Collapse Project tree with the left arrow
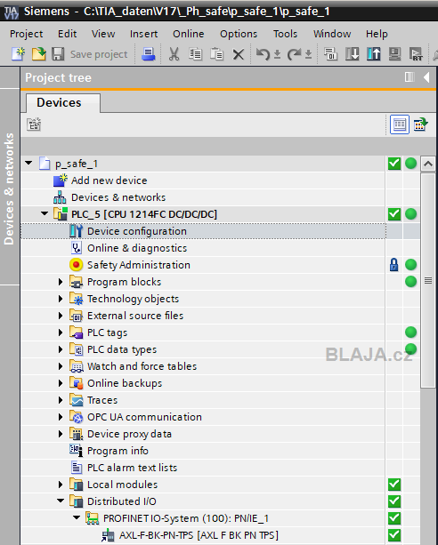This screenshot has width=438, height=545. 426,77
